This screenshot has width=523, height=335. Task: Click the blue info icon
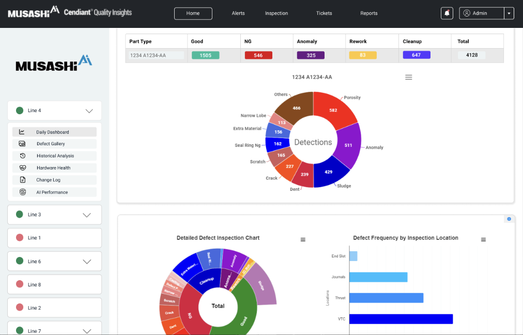(x=509, y=219)
